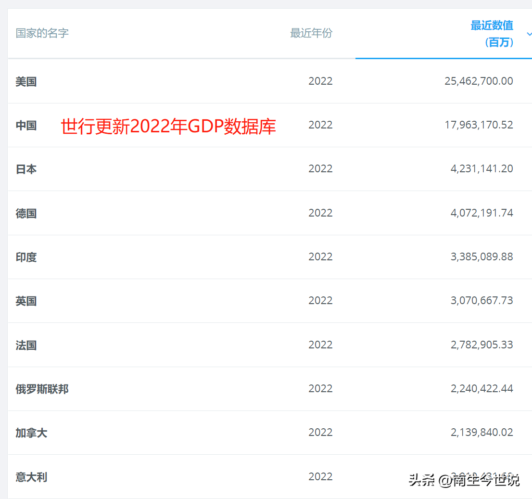532x499 pixels.
Task: Click the red 世行更新2022年GDP数据库 caption
Action: (x=168, y=127)
